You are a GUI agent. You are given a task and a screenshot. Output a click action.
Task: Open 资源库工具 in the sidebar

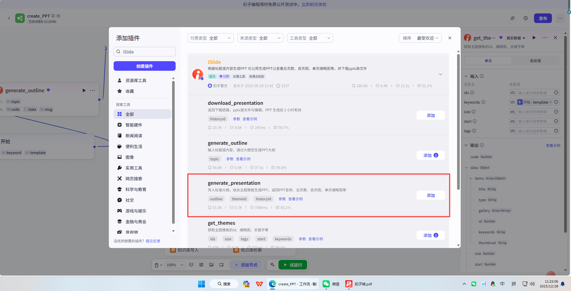[x=142, y=80]
